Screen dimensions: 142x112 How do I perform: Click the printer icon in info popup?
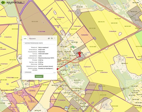52,38
